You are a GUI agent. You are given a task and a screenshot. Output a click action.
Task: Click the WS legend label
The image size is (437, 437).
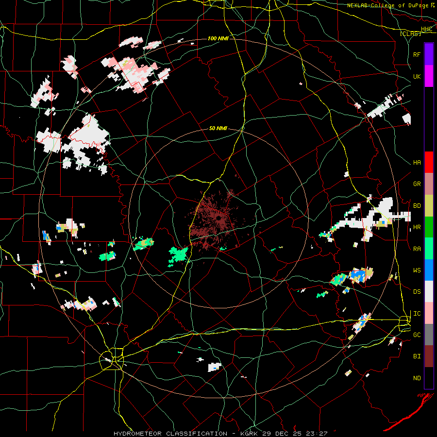pyautogui.click(x=417, y=270)
